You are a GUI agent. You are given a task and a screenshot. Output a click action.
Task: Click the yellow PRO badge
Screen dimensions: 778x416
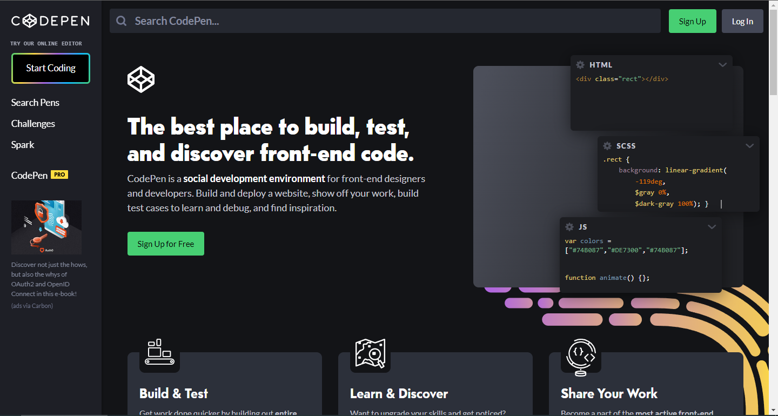click(x=59, y=175)
